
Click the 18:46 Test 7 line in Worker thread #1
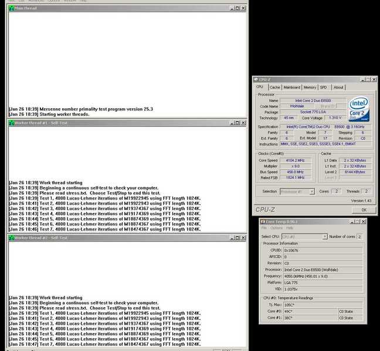point(105,229)
